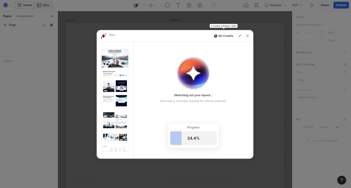Image resolution: width=351 pixels, height=188 pixels.
Task: Click the 24.4% progress bar
Action: 193,138
